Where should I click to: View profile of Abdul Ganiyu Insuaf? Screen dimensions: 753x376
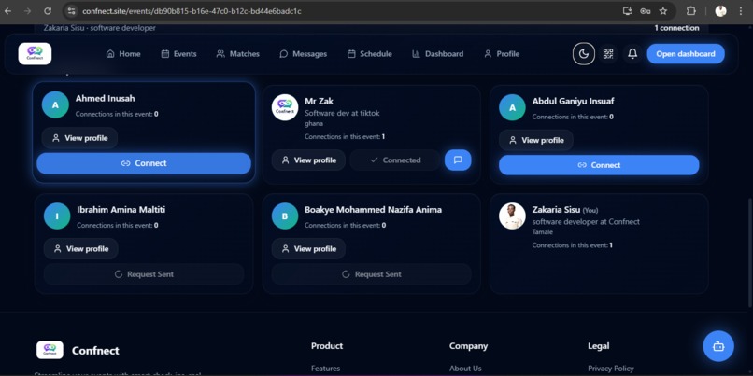(536, 141)
